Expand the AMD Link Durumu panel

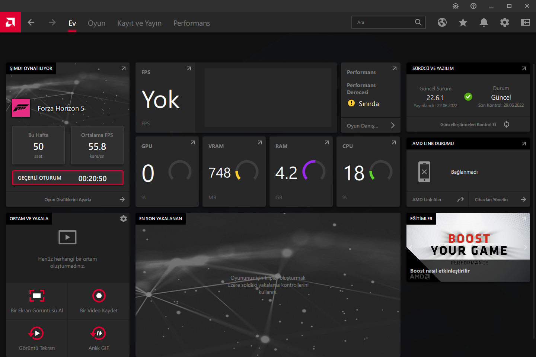pyautogui.click(x=524, y=144)
